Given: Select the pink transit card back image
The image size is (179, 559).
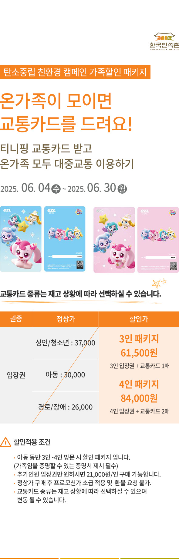Looking at the screenshot, I should pos(158,240).
